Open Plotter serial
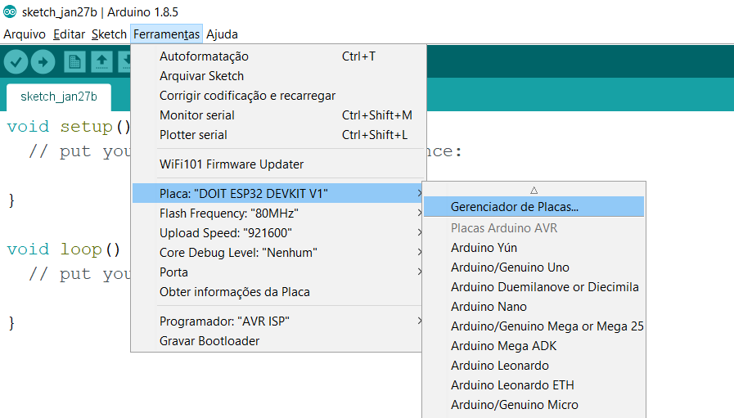Viewport: 734px width, 418px height. click(278, 135)
